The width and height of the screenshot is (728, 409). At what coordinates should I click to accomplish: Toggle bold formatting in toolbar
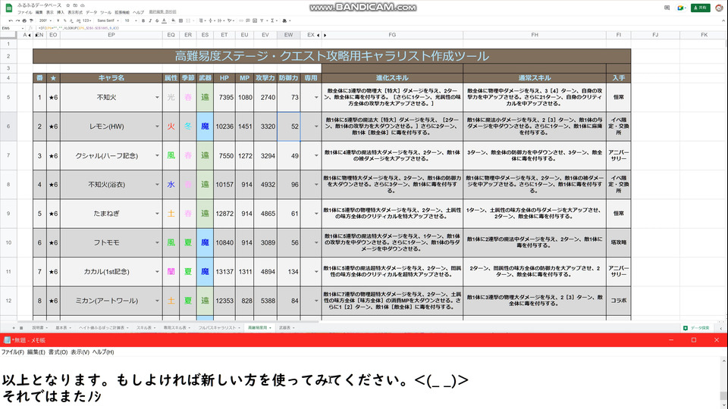click(x=143, y=20)
